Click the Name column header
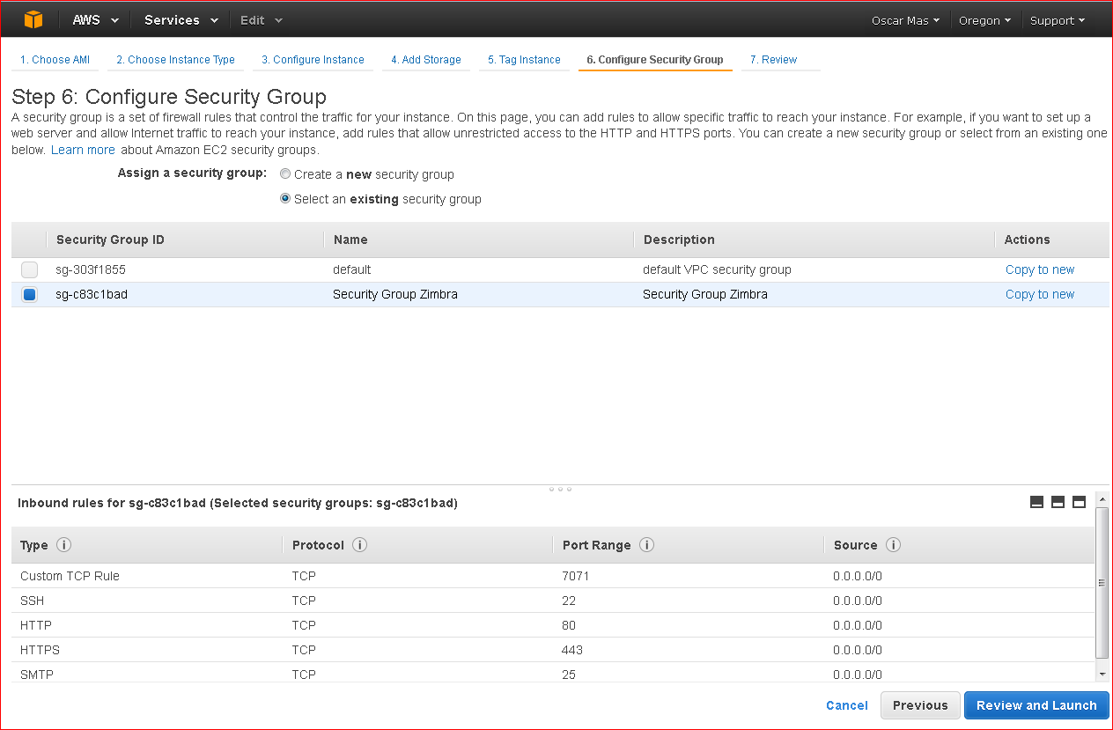 coord(350,240)
